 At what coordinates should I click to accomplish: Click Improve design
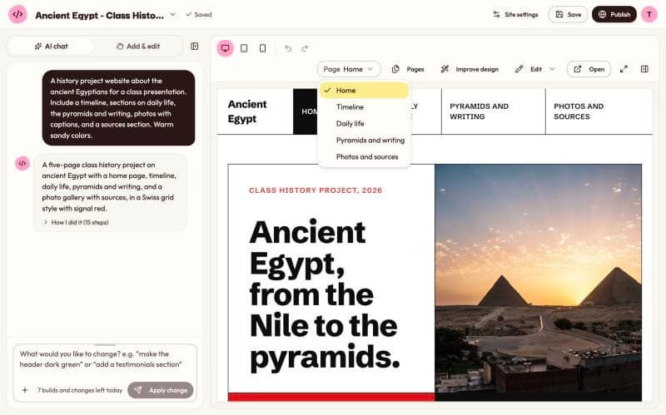point(470,69)
